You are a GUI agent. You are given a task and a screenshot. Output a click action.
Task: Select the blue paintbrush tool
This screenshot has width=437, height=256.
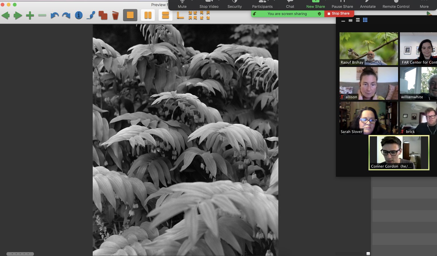pos(91,15)
